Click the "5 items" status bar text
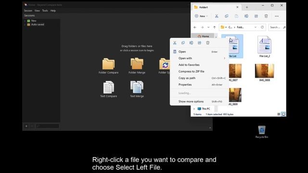 pyautogui.click(x=197, y=114)
